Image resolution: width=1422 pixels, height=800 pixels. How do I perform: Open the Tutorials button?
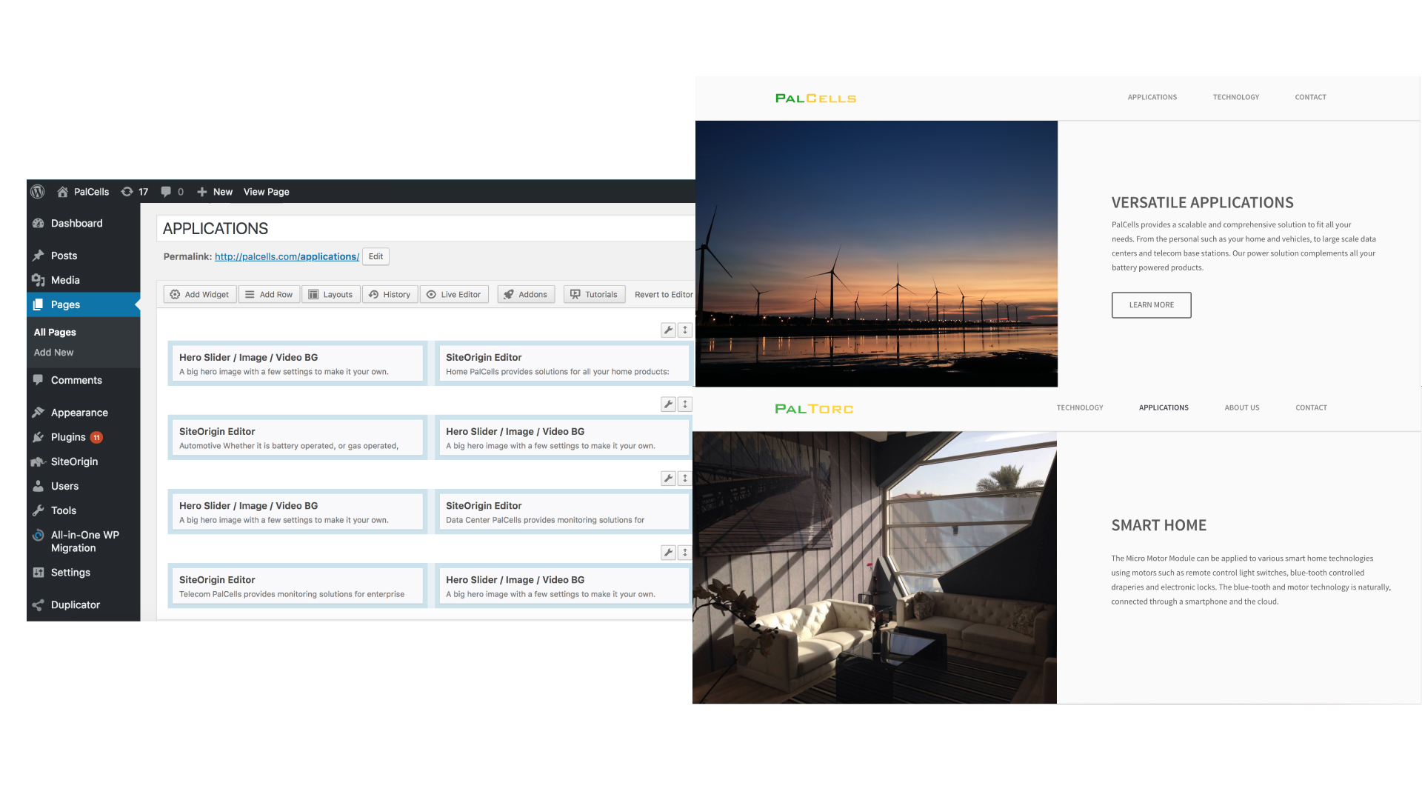(594, 294)
